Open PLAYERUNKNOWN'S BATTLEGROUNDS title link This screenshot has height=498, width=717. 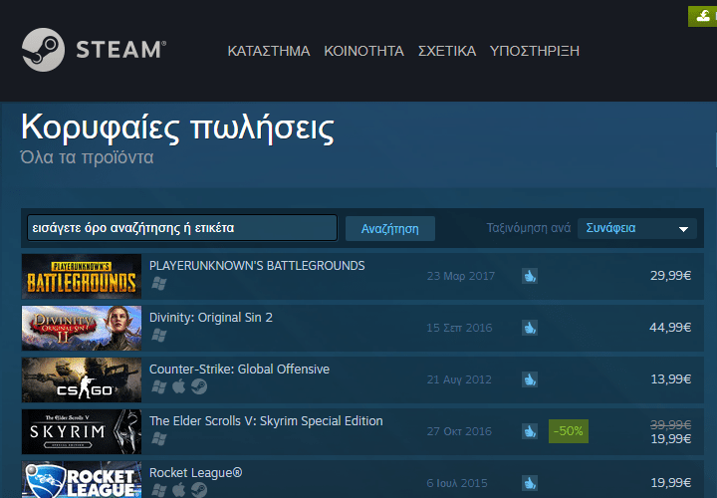tap(257, 266)
